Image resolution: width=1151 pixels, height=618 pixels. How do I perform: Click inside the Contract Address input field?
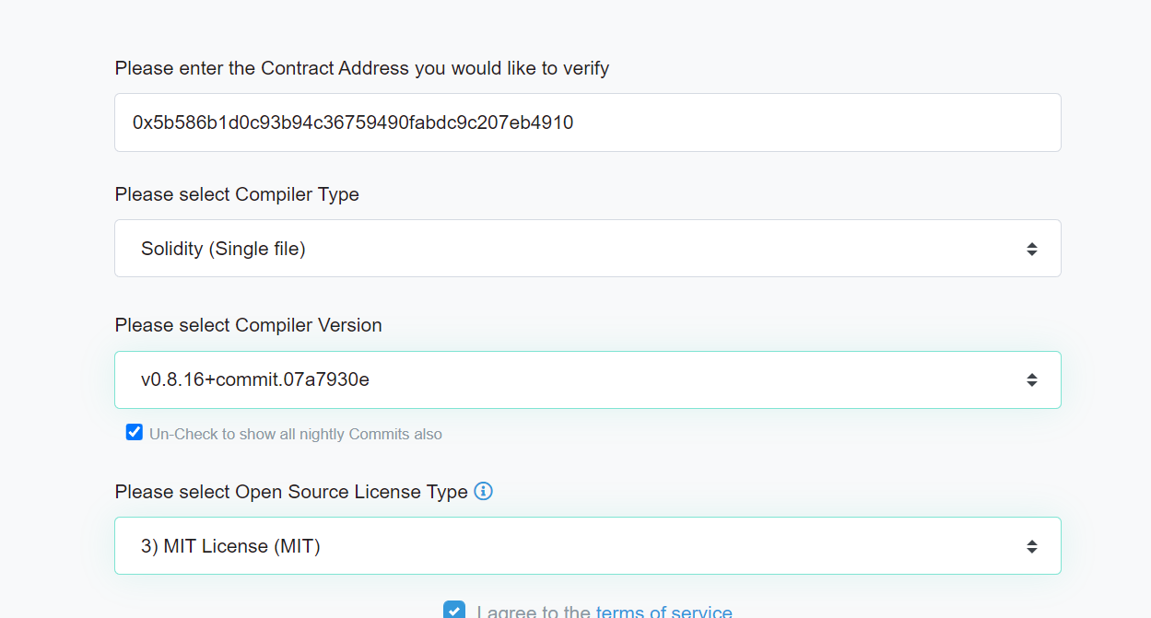click(588, 122)
